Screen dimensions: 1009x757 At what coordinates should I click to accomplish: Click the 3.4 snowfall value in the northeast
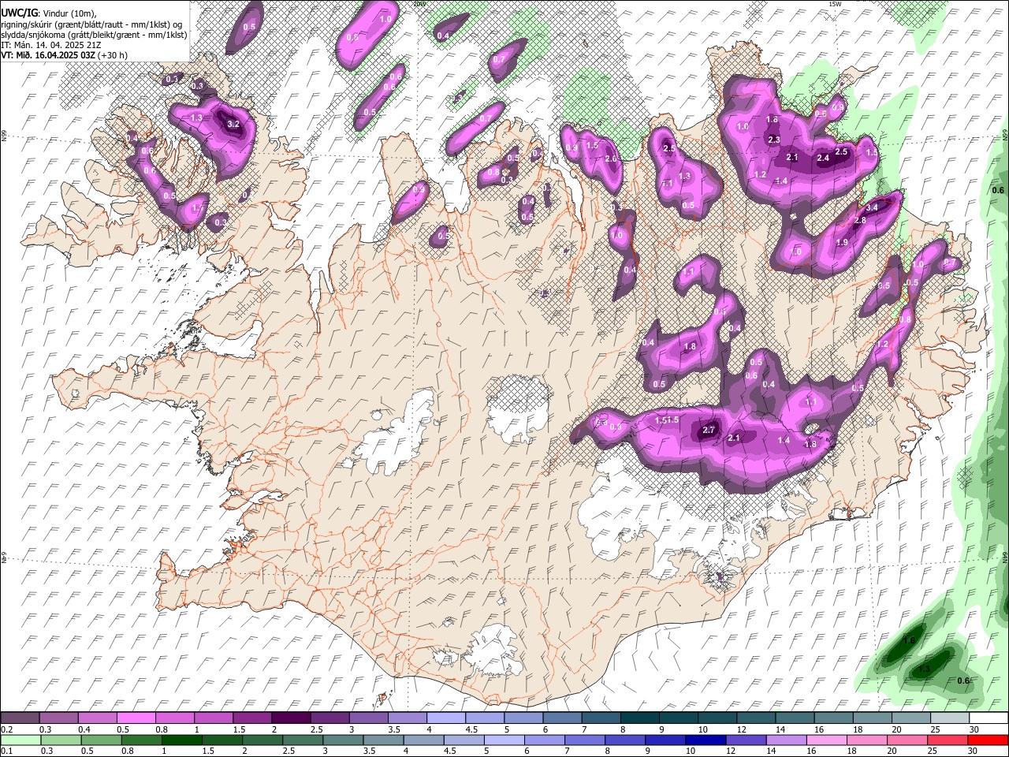pos(872,207)
